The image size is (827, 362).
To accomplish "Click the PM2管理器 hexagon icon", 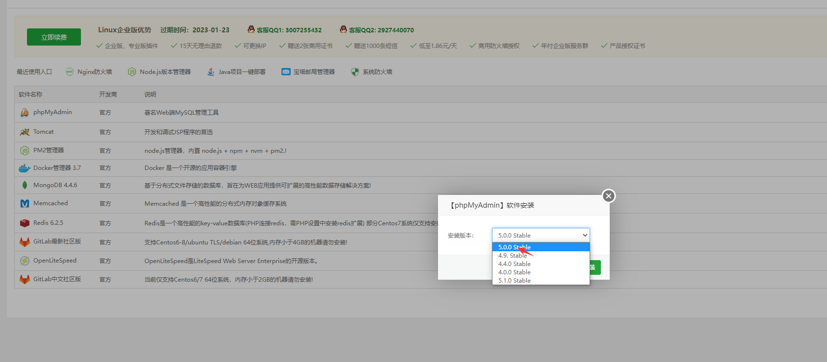I will click(25, 150).
